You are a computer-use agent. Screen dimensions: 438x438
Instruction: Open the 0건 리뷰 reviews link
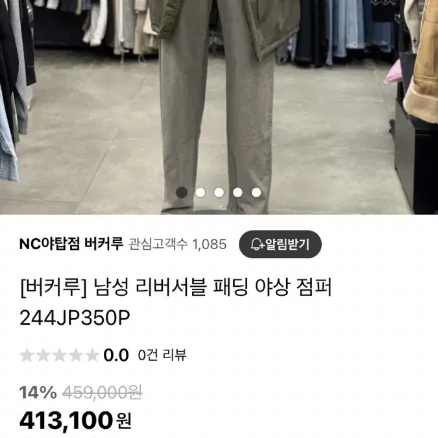click(x=162, y=356)
